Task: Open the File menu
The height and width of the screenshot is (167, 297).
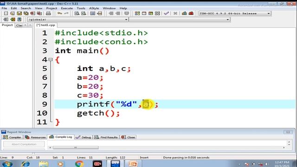Action: [4, 8]
